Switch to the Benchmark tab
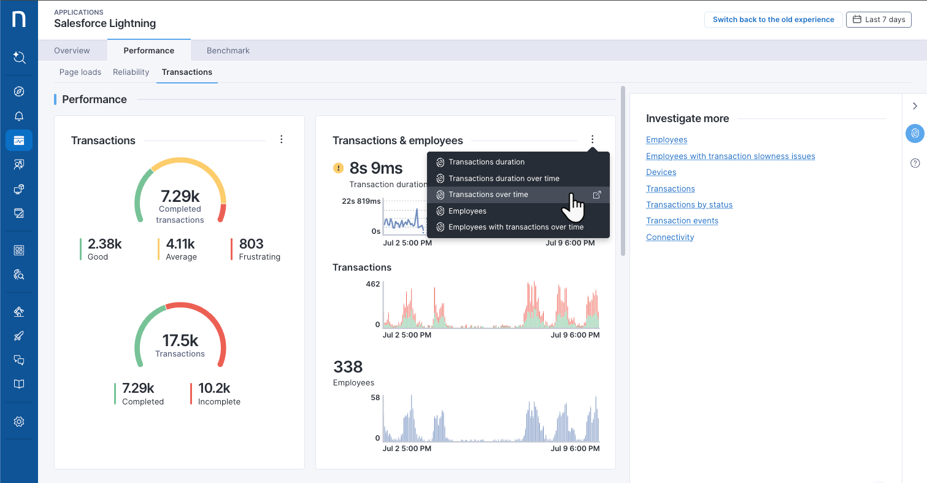Viewport: 927px width, 483px height. tap(228, 50)
